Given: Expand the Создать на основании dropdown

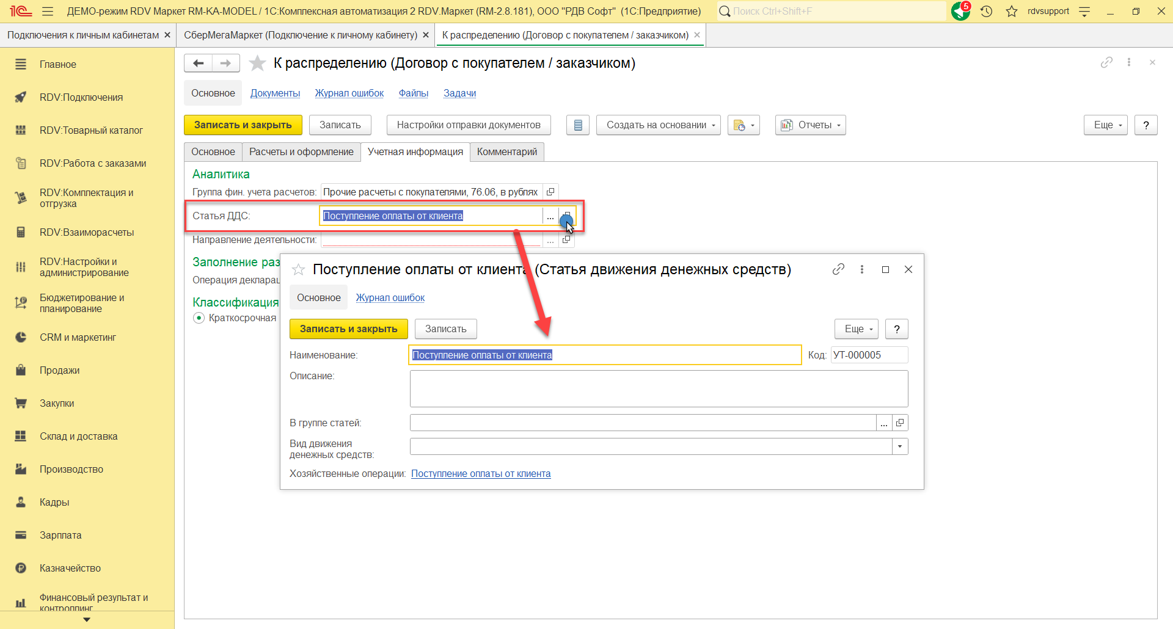Looking at the screenshot, I should (x=658, y=125).
